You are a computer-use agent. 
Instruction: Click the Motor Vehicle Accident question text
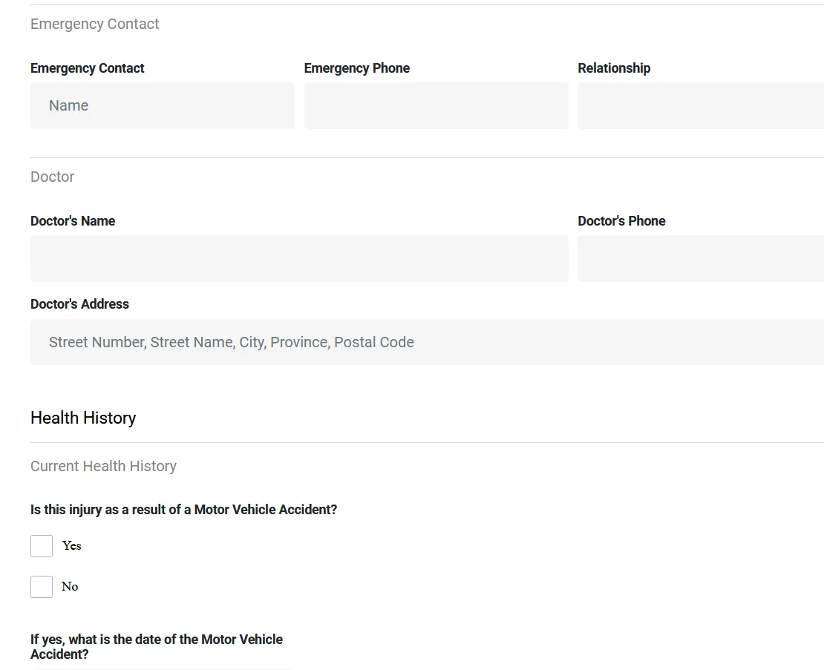click(183, 510)
